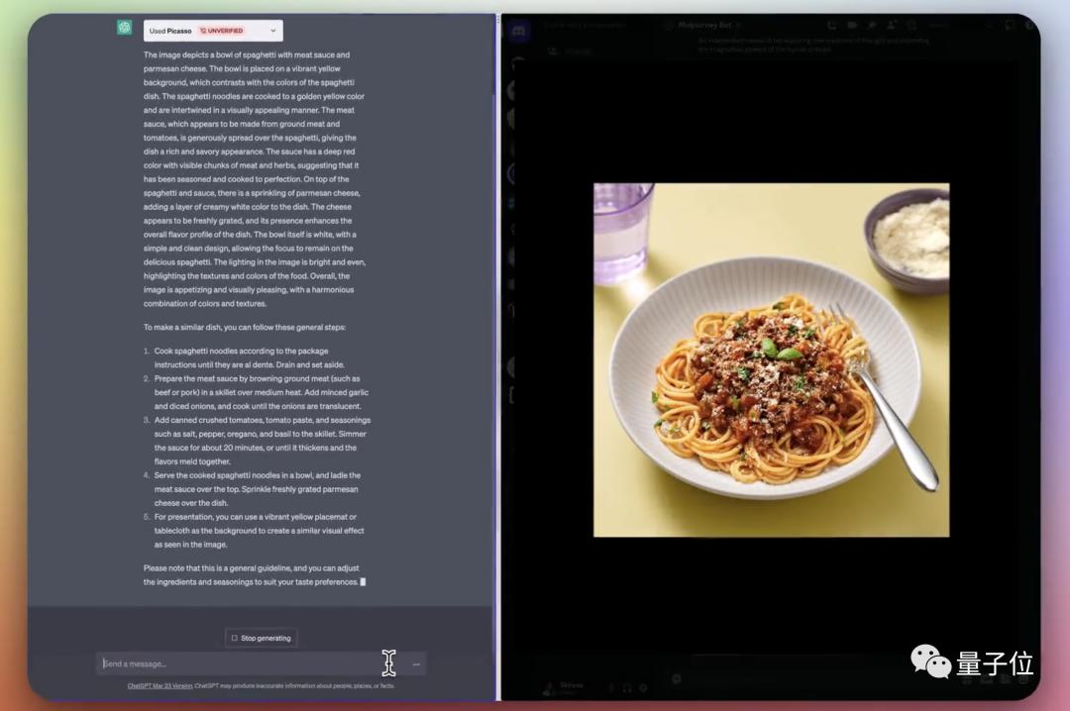Click the Midjourney Bot title in Discord header
The height and width of the screenshot is (711, 1070).
click(704, 25)
